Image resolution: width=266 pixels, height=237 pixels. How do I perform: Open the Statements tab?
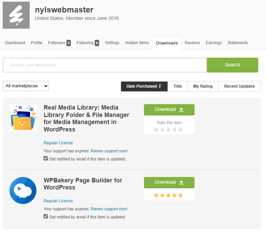(x=238, y=43)
